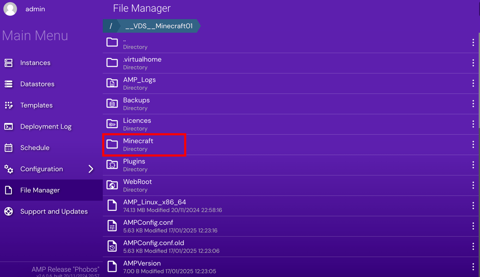Click the Licences key folder icon
480x277 pixels.
click(112, 124)
